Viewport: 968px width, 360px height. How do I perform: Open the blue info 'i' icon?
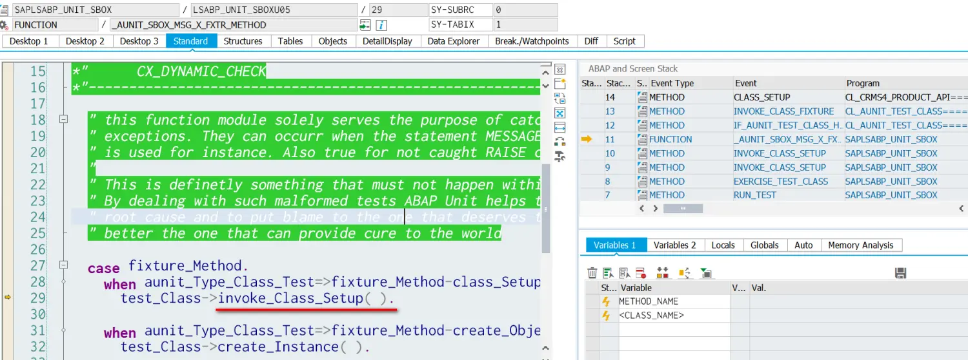[381, 25]
